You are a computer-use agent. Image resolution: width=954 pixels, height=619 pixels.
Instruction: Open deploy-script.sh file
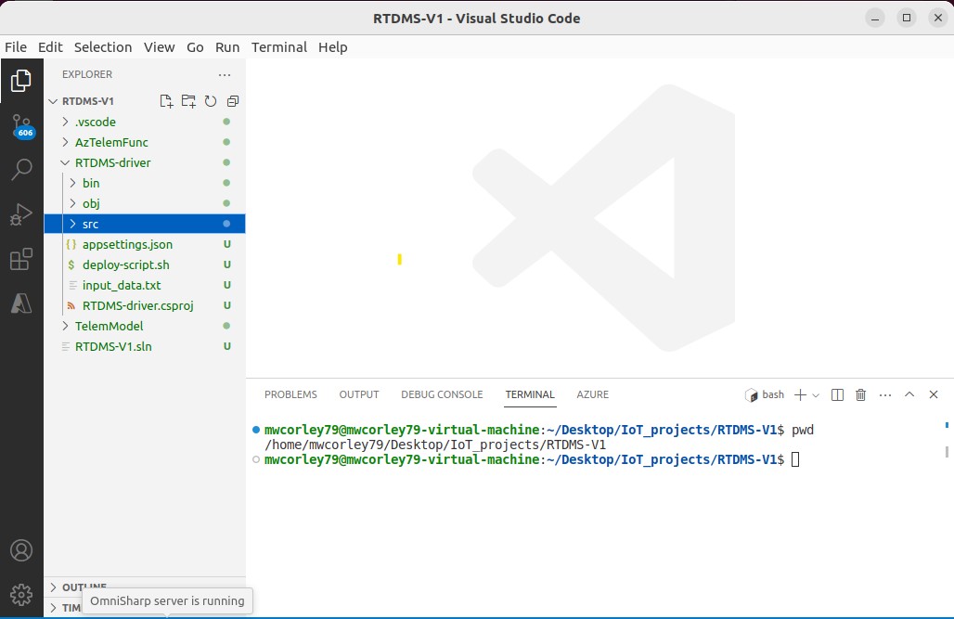click(x=145, y=264)
